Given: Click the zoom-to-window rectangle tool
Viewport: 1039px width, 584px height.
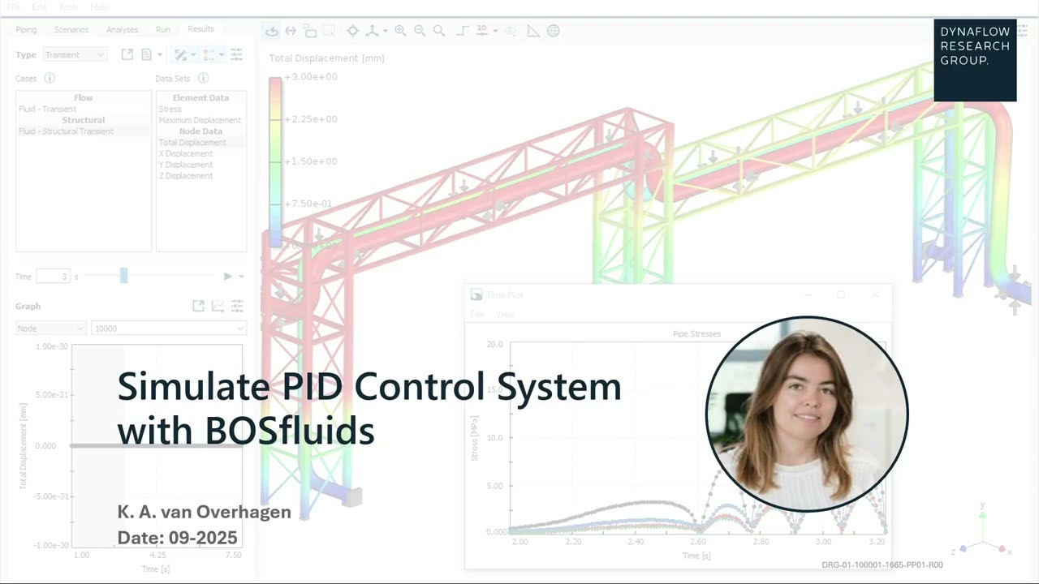Looking at the screenshot, I should point(329,31).
